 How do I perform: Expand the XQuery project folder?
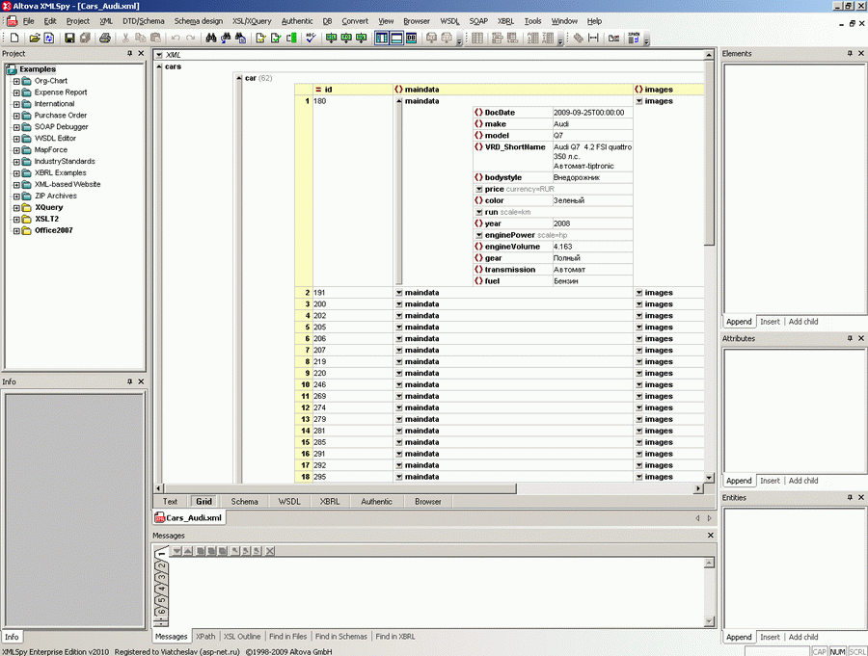pyautogui.click(x=16, y=208)
